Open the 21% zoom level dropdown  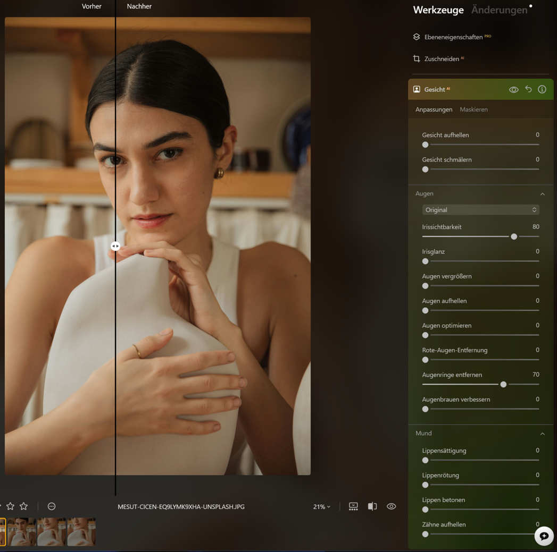(x=321, y=507)
